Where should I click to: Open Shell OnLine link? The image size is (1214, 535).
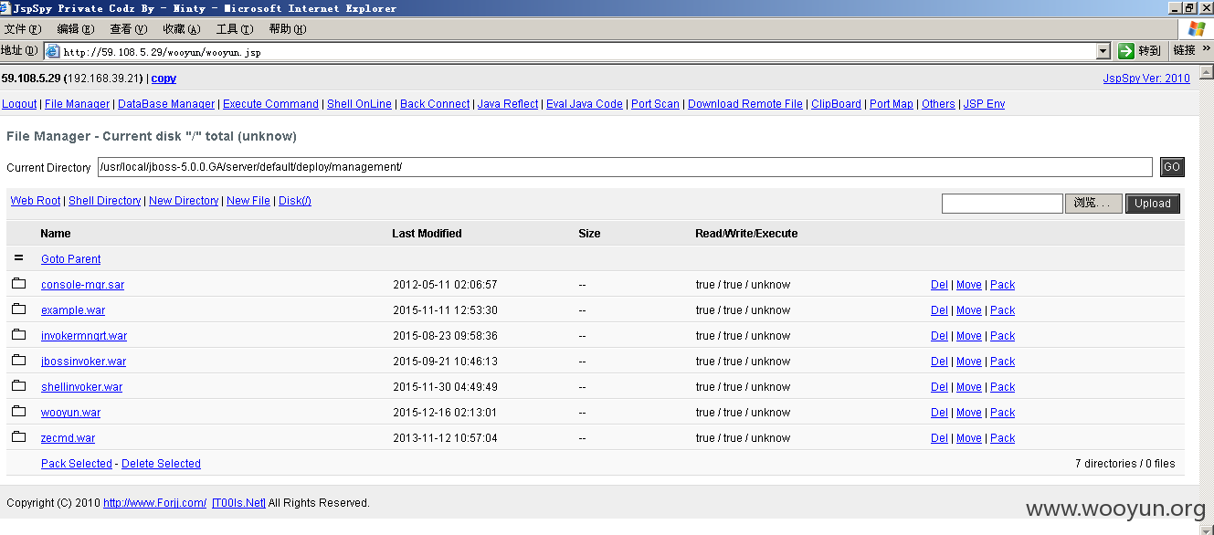359,104
